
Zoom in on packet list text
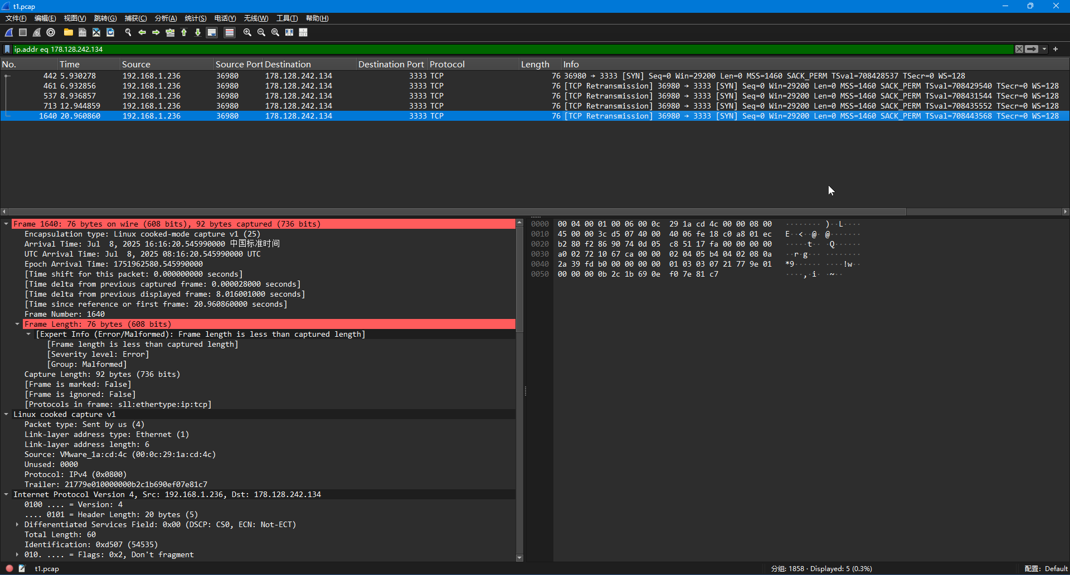[247, 33]
